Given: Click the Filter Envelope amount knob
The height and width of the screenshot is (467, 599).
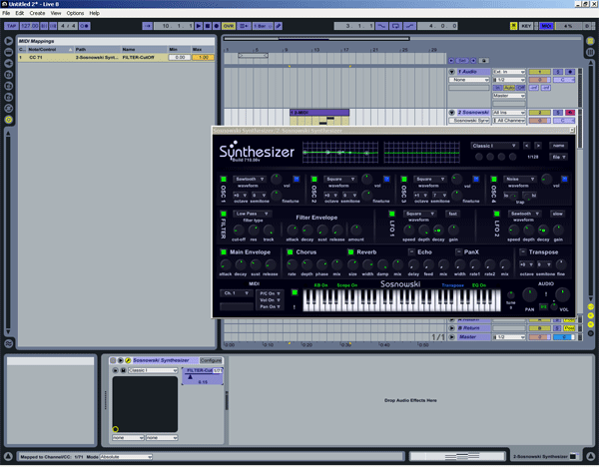Looking at the screenshot, I should tap(354, 230).
